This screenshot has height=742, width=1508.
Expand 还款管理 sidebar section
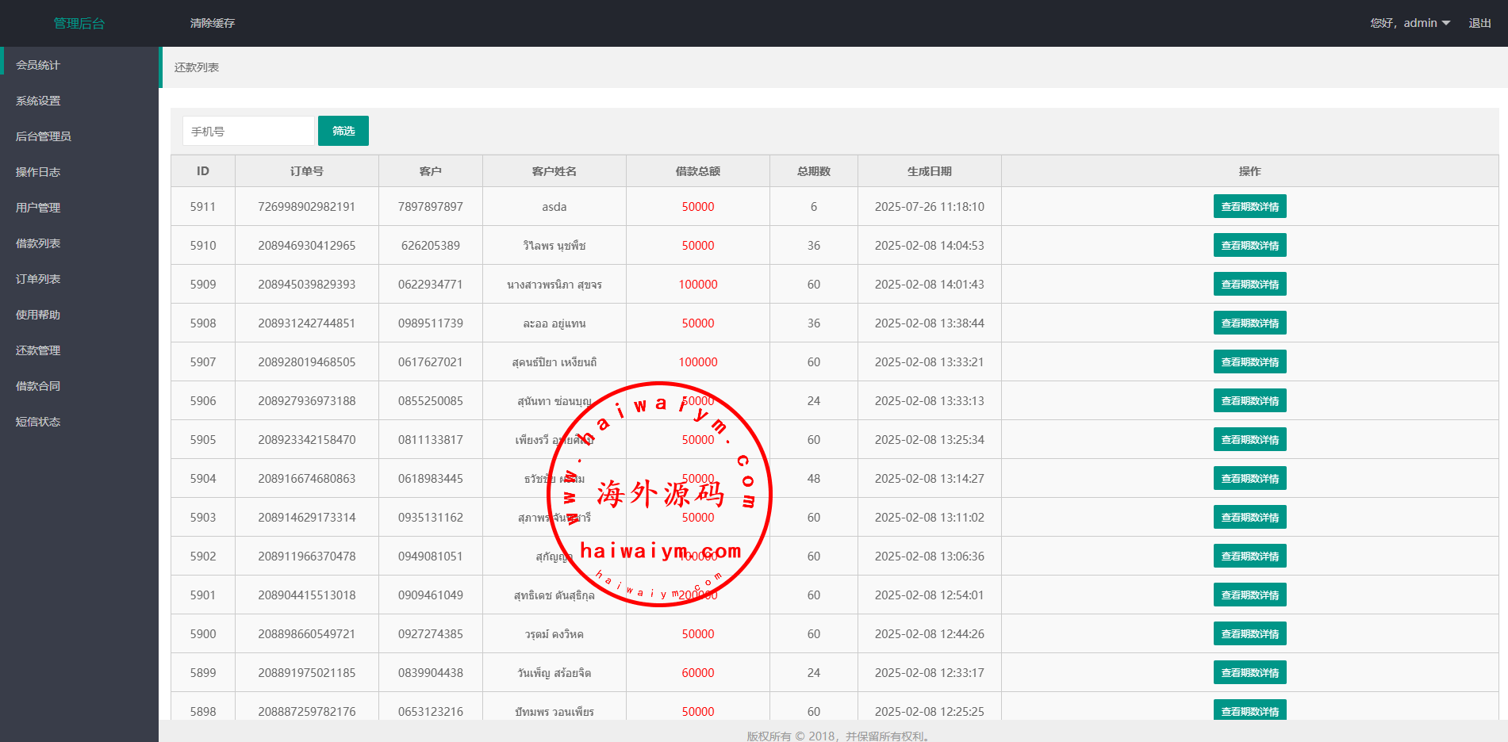[38, 350]
